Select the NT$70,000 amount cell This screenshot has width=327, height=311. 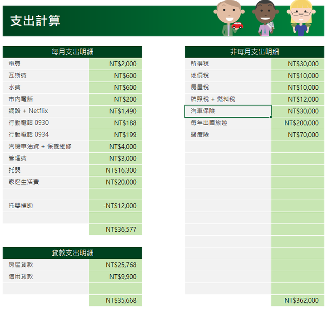(298, 135)
